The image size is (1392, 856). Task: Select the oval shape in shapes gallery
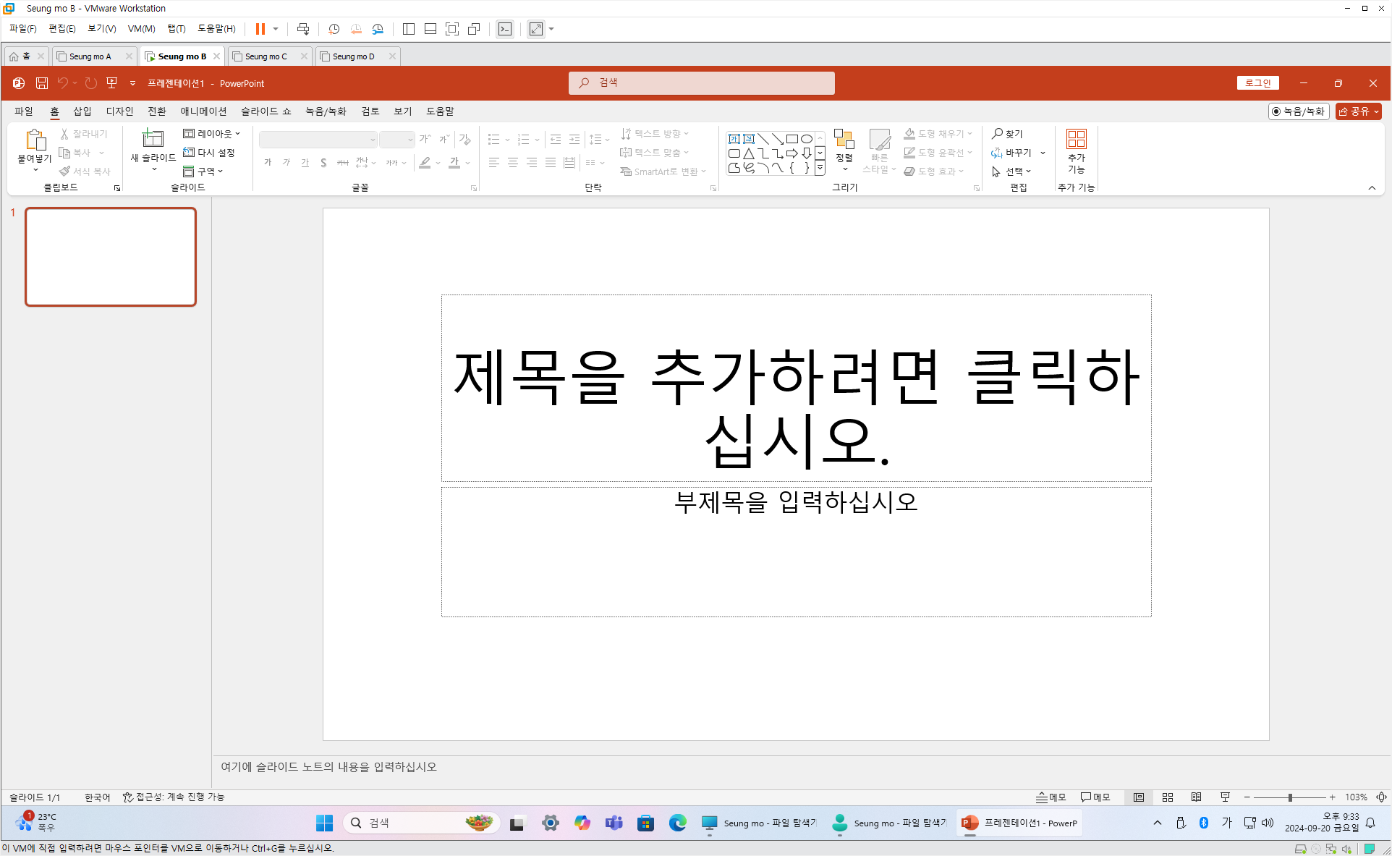point(806,139)
